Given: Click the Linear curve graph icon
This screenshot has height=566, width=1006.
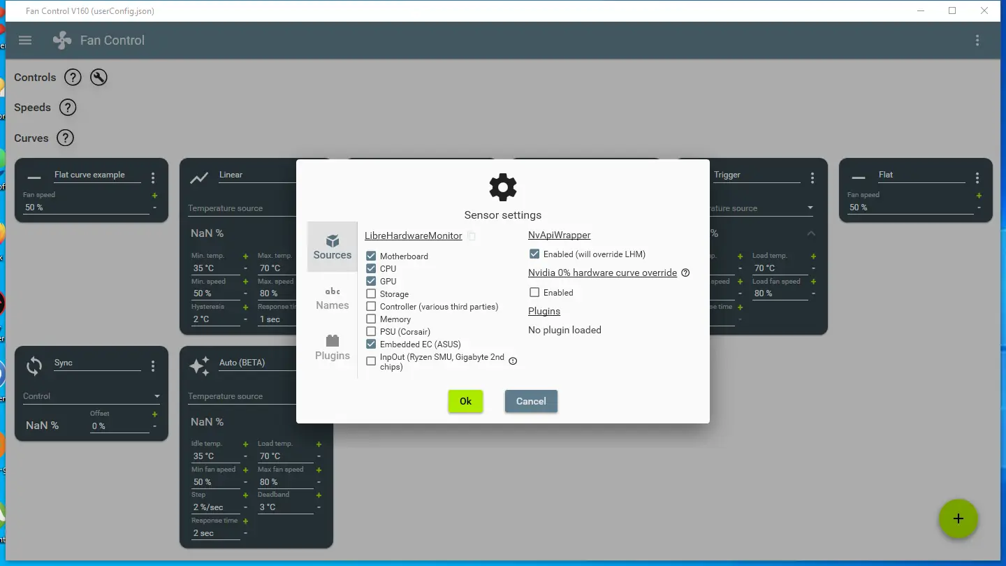Looking at the screenshot, I should [x=199, y=178].
